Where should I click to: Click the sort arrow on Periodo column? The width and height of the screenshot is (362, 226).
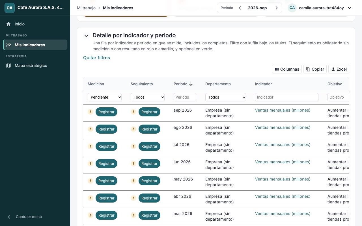[x=191, y=84]
